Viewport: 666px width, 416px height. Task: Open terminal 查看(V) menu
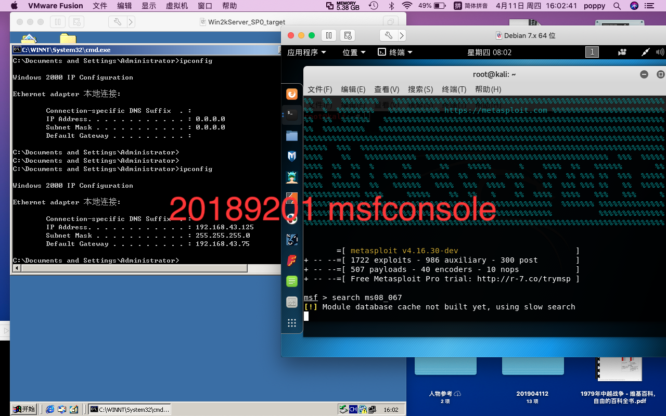click(x=387, y=89)
